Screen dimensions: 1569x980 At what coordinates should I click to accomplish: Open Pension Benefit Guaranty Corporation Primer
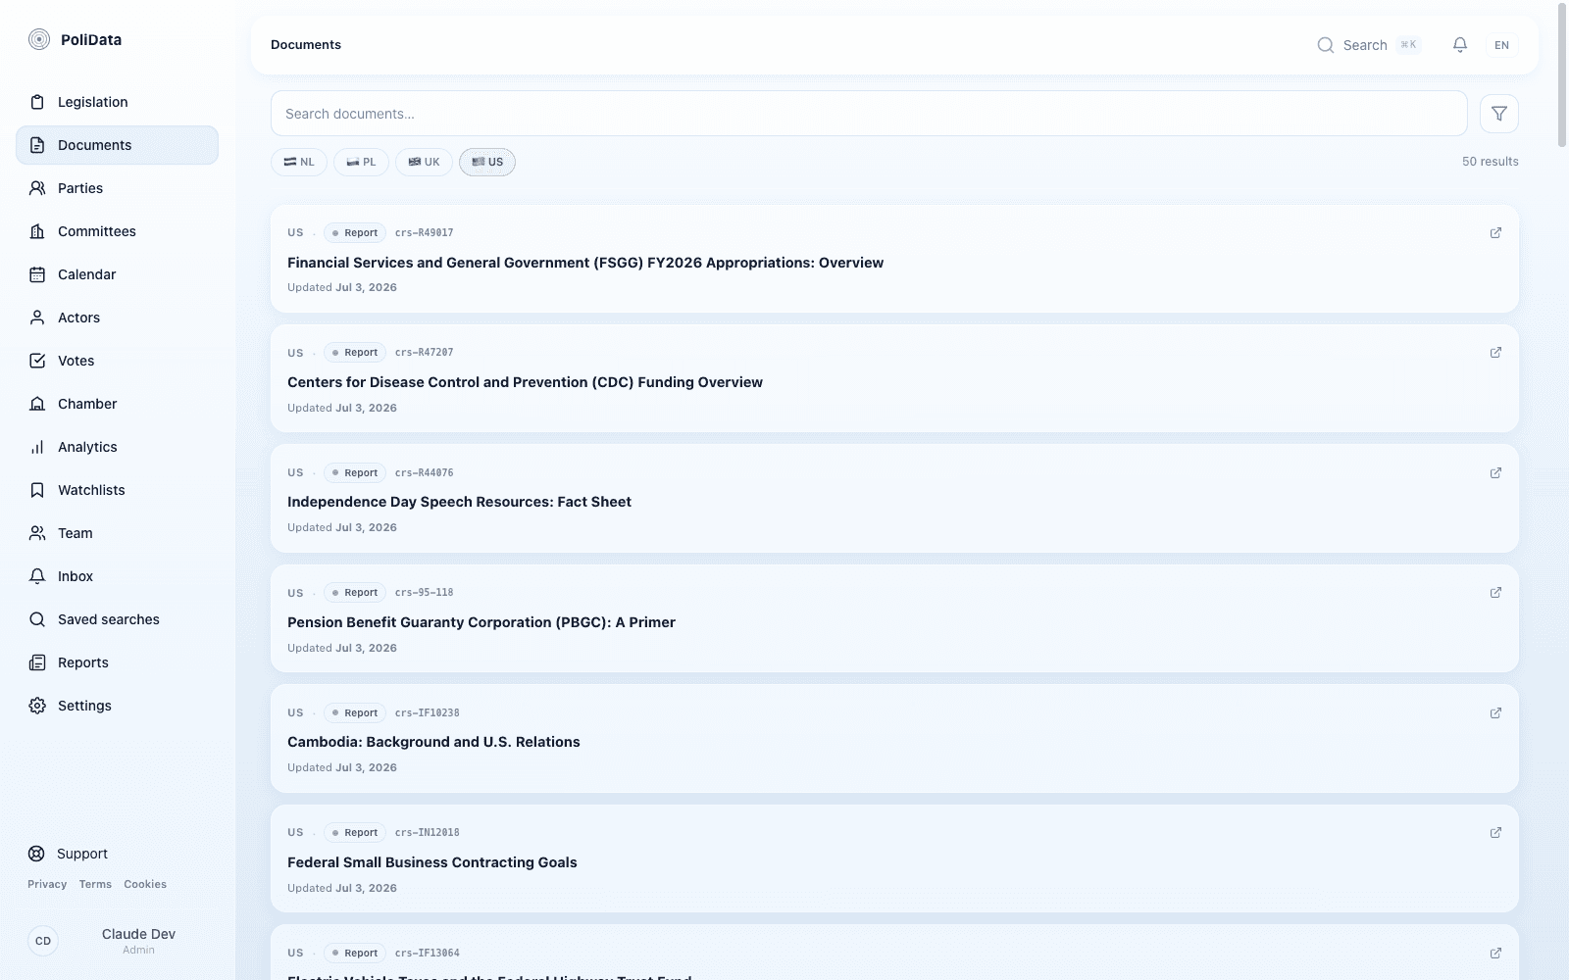click(x=481, y=622)
